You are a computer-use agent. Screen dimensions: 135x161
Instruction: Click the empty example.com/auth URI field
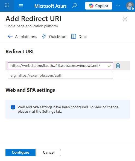60,75
